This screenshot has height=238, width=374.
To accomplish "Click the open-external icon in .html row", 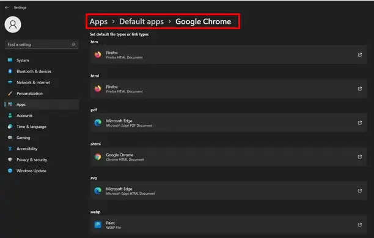I will click(360, 89).
